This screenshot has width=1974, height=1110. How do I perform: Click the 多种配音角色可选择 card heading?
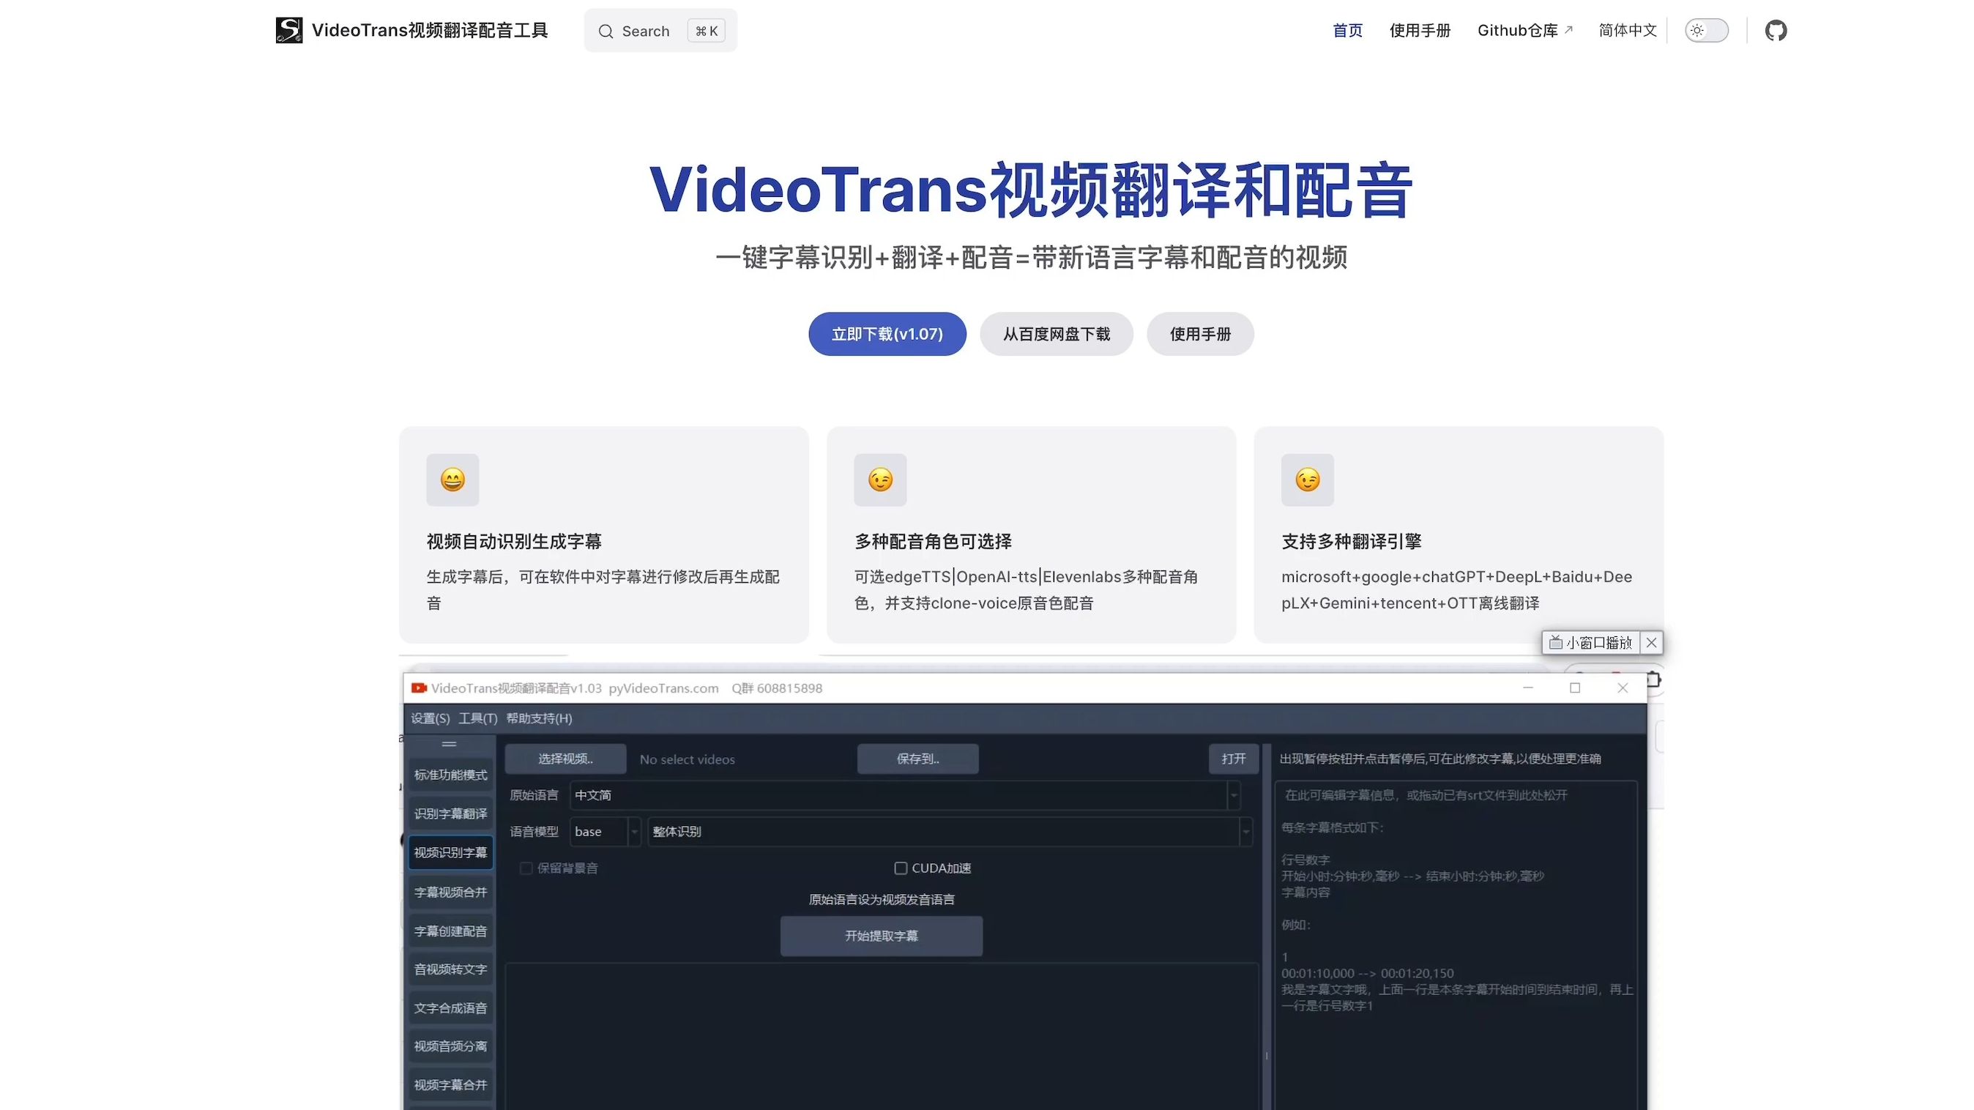click(933, 542)
